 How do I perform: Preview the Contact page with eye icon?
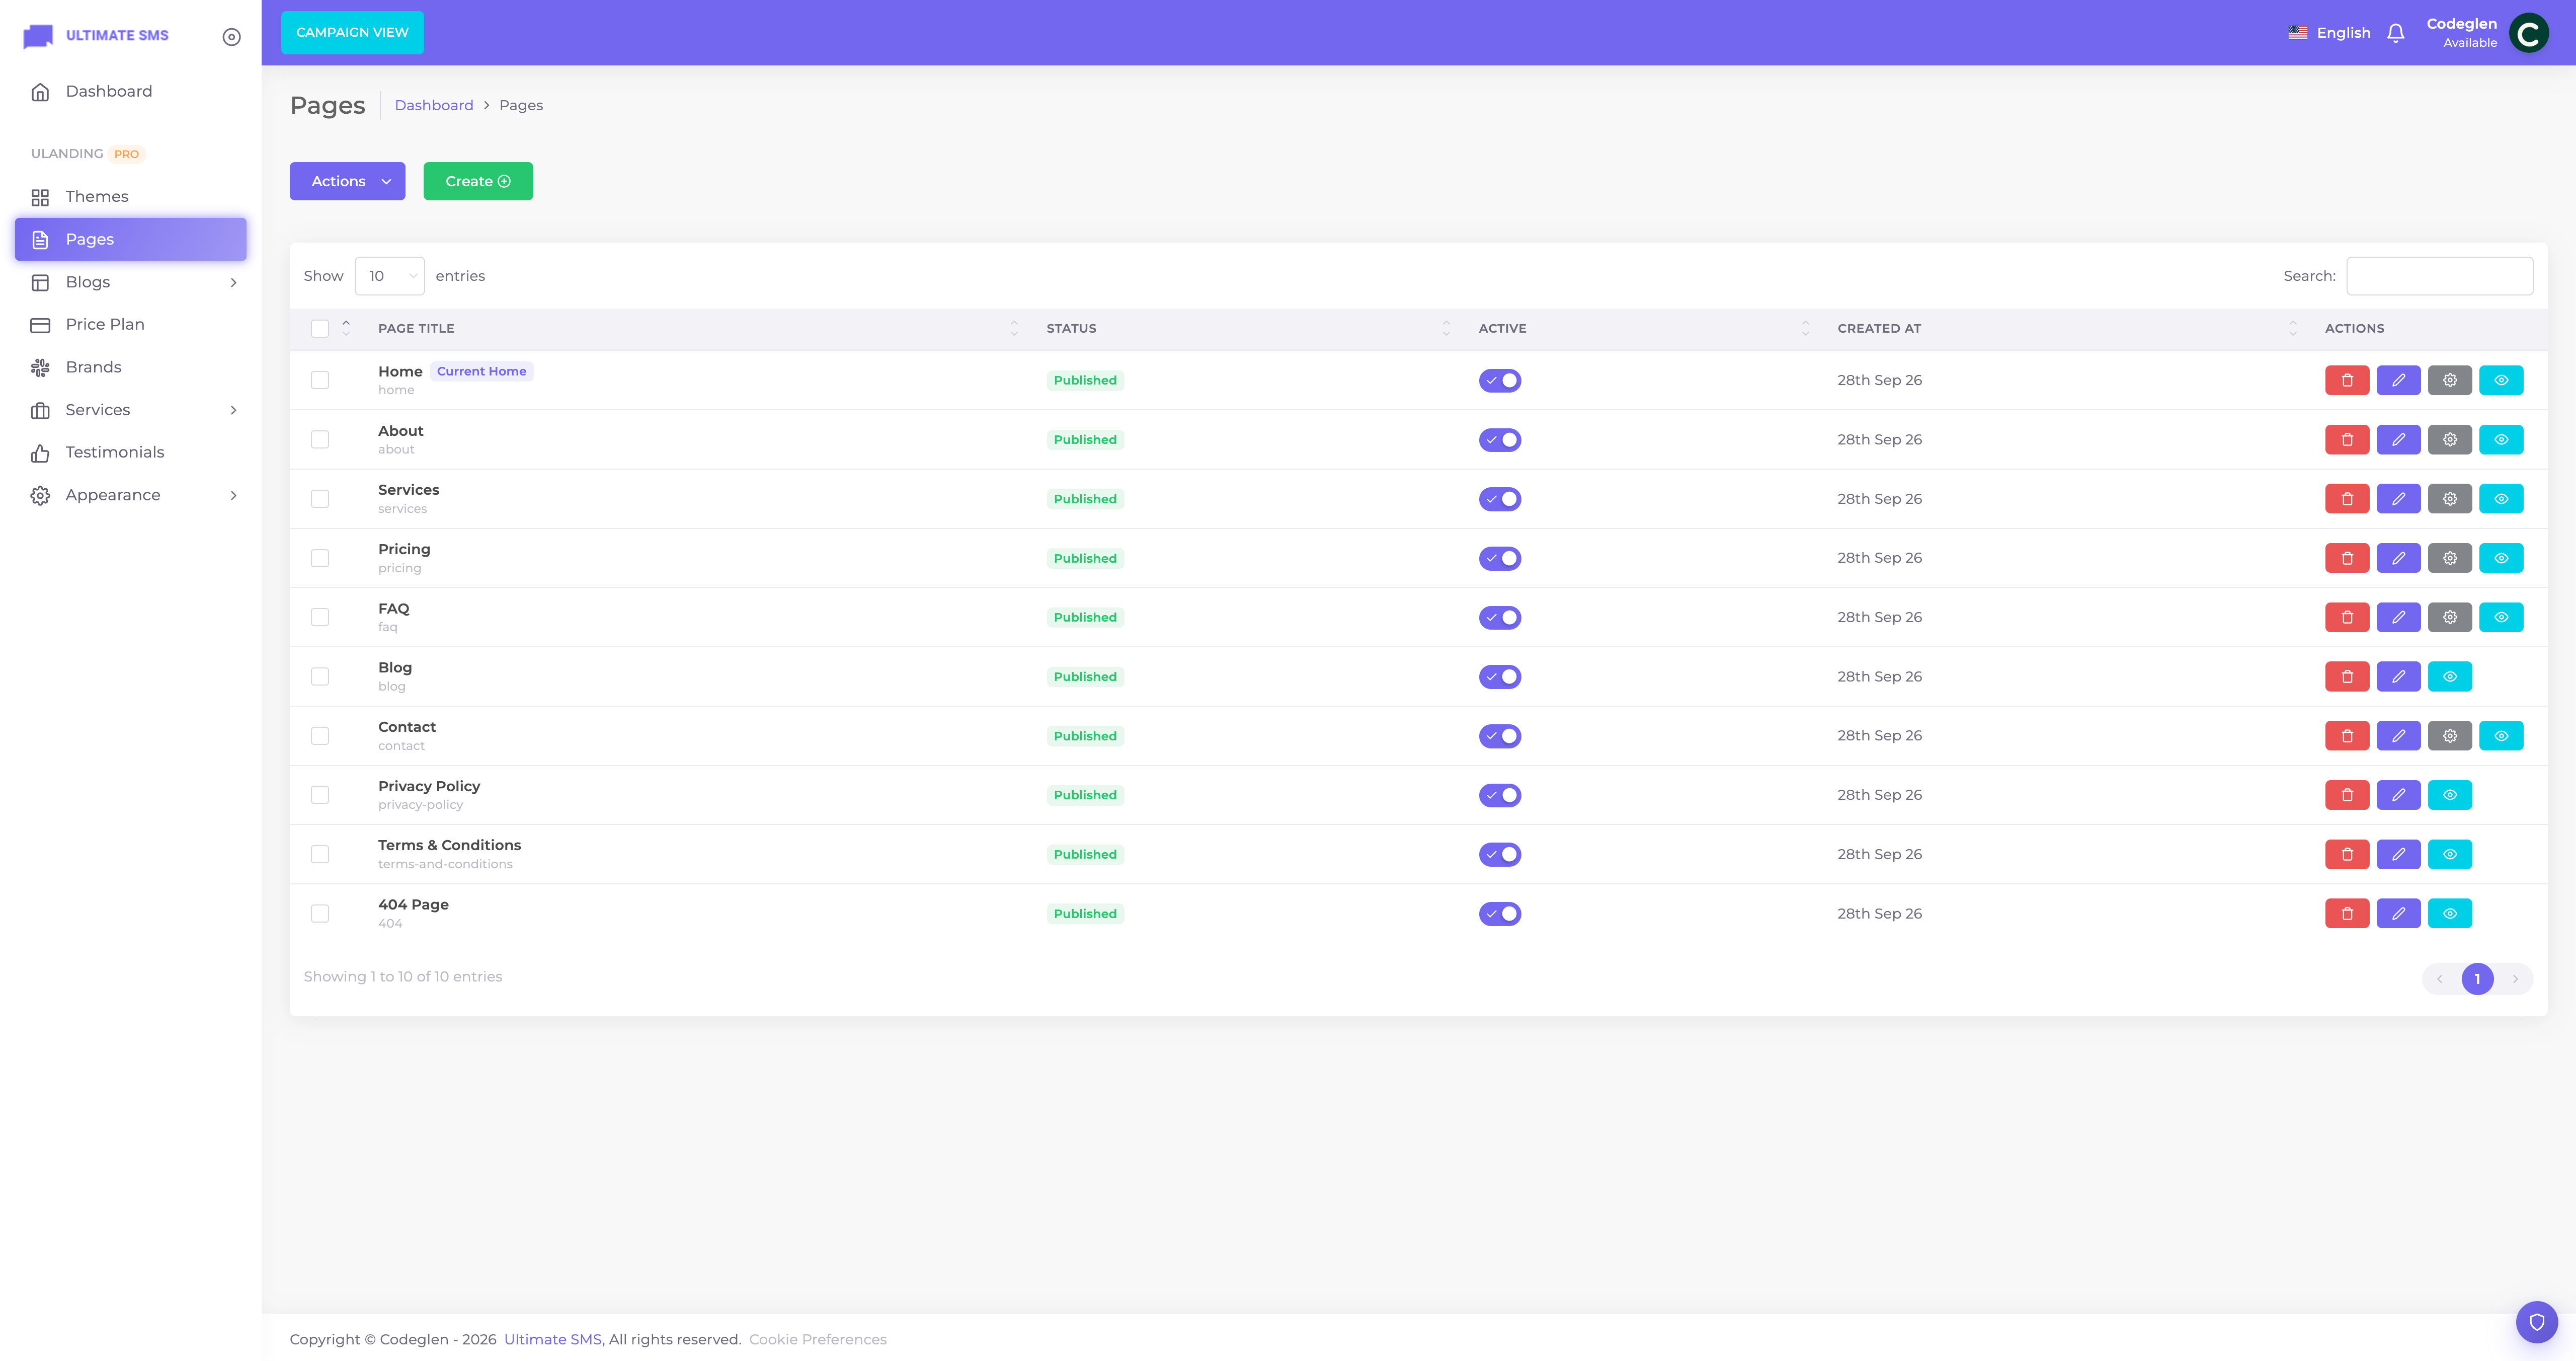2500,735
